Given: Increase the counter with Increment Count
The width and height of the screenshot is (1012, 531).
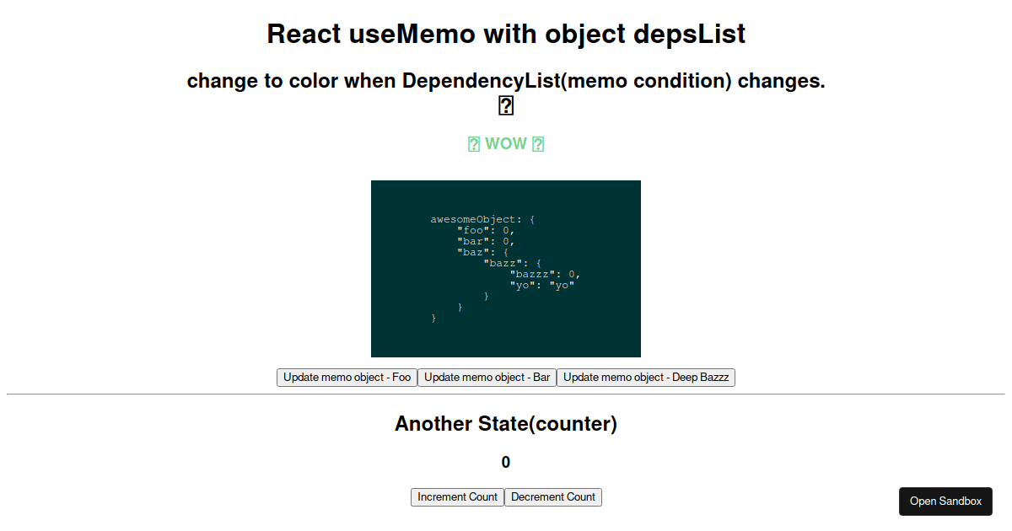Looking at the screenshot, I should tap(457, 497).
